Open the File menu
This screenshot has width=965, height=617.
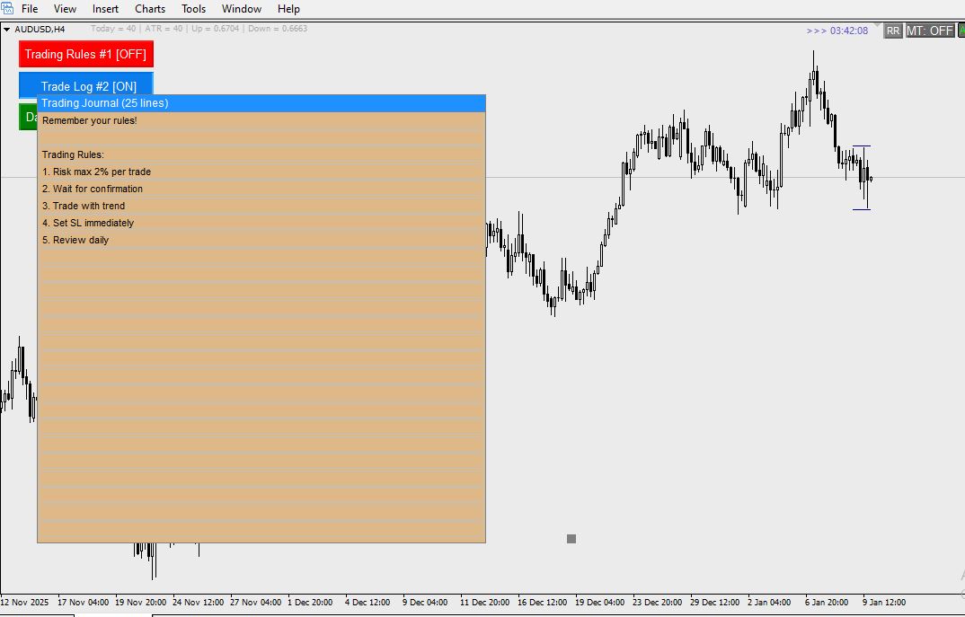[30, 9]
